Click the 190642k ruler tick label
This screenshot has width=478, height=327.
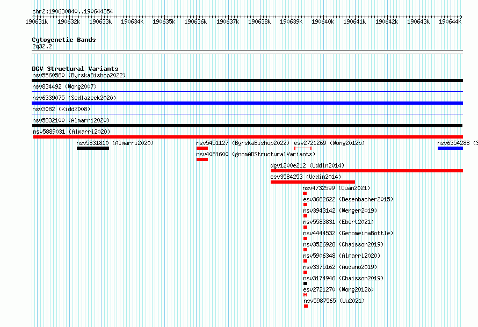click(387, 21)
